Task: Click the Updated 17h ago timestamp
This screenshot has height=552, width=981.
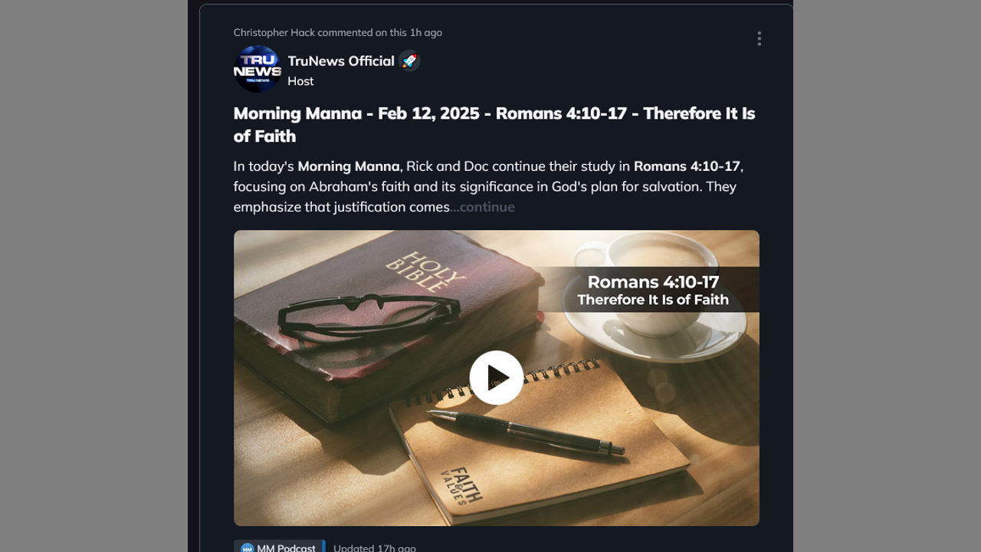Action: [375, 548]
